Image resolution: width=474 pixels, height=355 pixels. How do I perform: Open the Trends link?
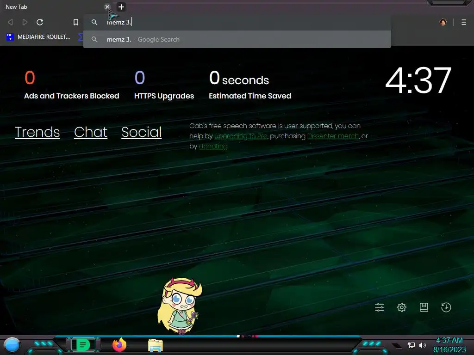coord(37,132)
